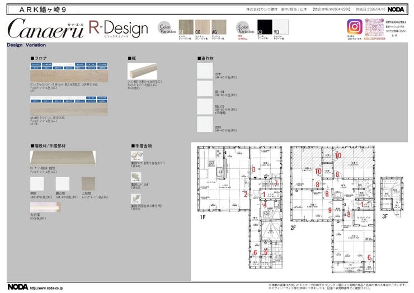Image resolution: width=414 pixels, height=293 pixels.
Task: Click the Instagram logo icon
Action: coord(354,27)
